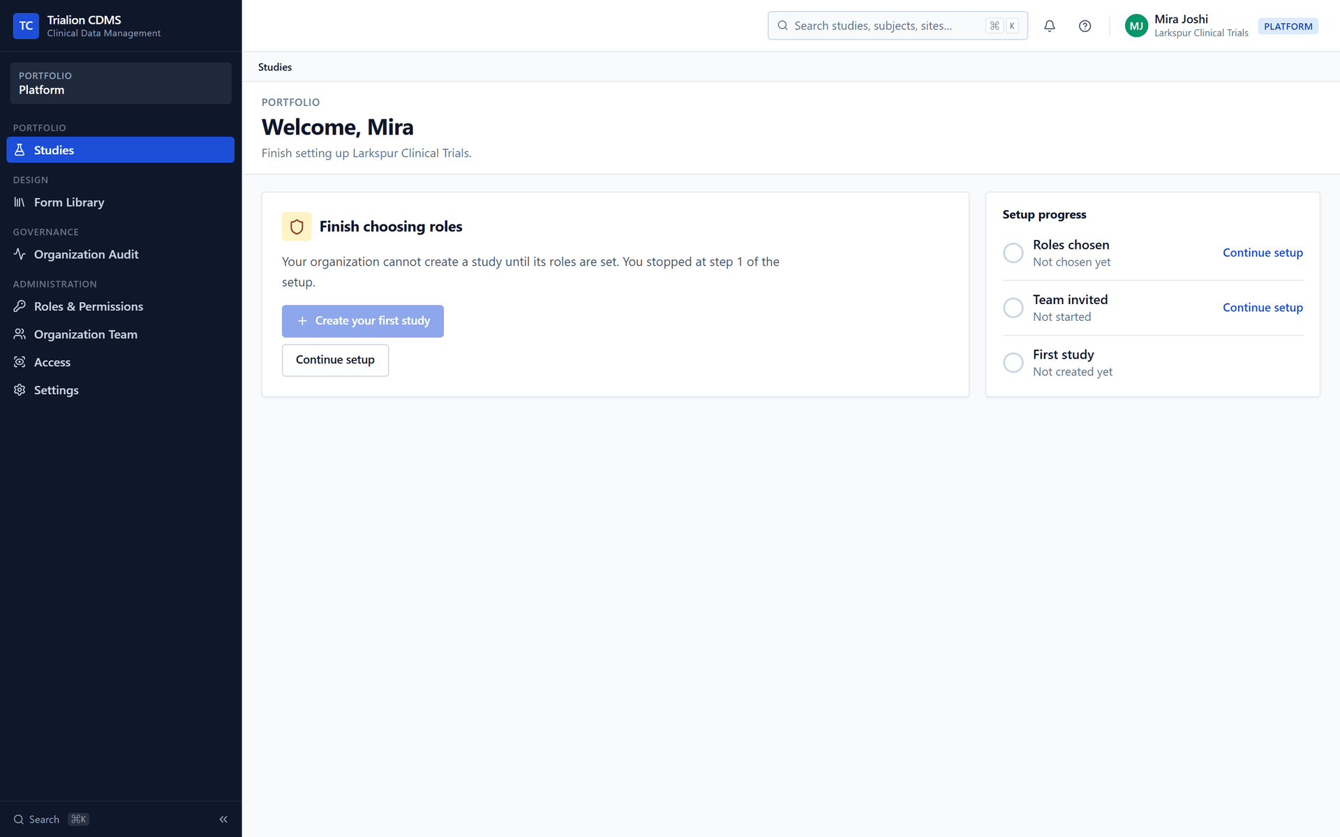Click Continue setup link for Team invited
Image resolution: width=1340 pixels, height=837 pixels.
click(x=1263, y=308)
